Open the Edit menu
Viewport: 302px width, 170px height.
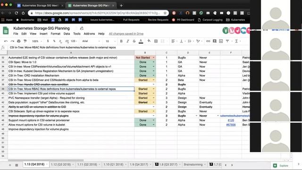click(24, 34)
